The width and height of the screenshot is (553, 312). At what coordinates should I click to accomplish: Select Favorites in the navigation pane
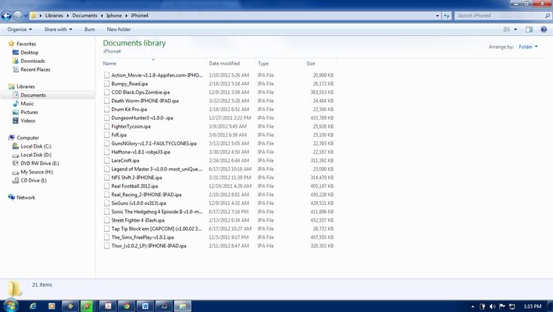[26, 43]
